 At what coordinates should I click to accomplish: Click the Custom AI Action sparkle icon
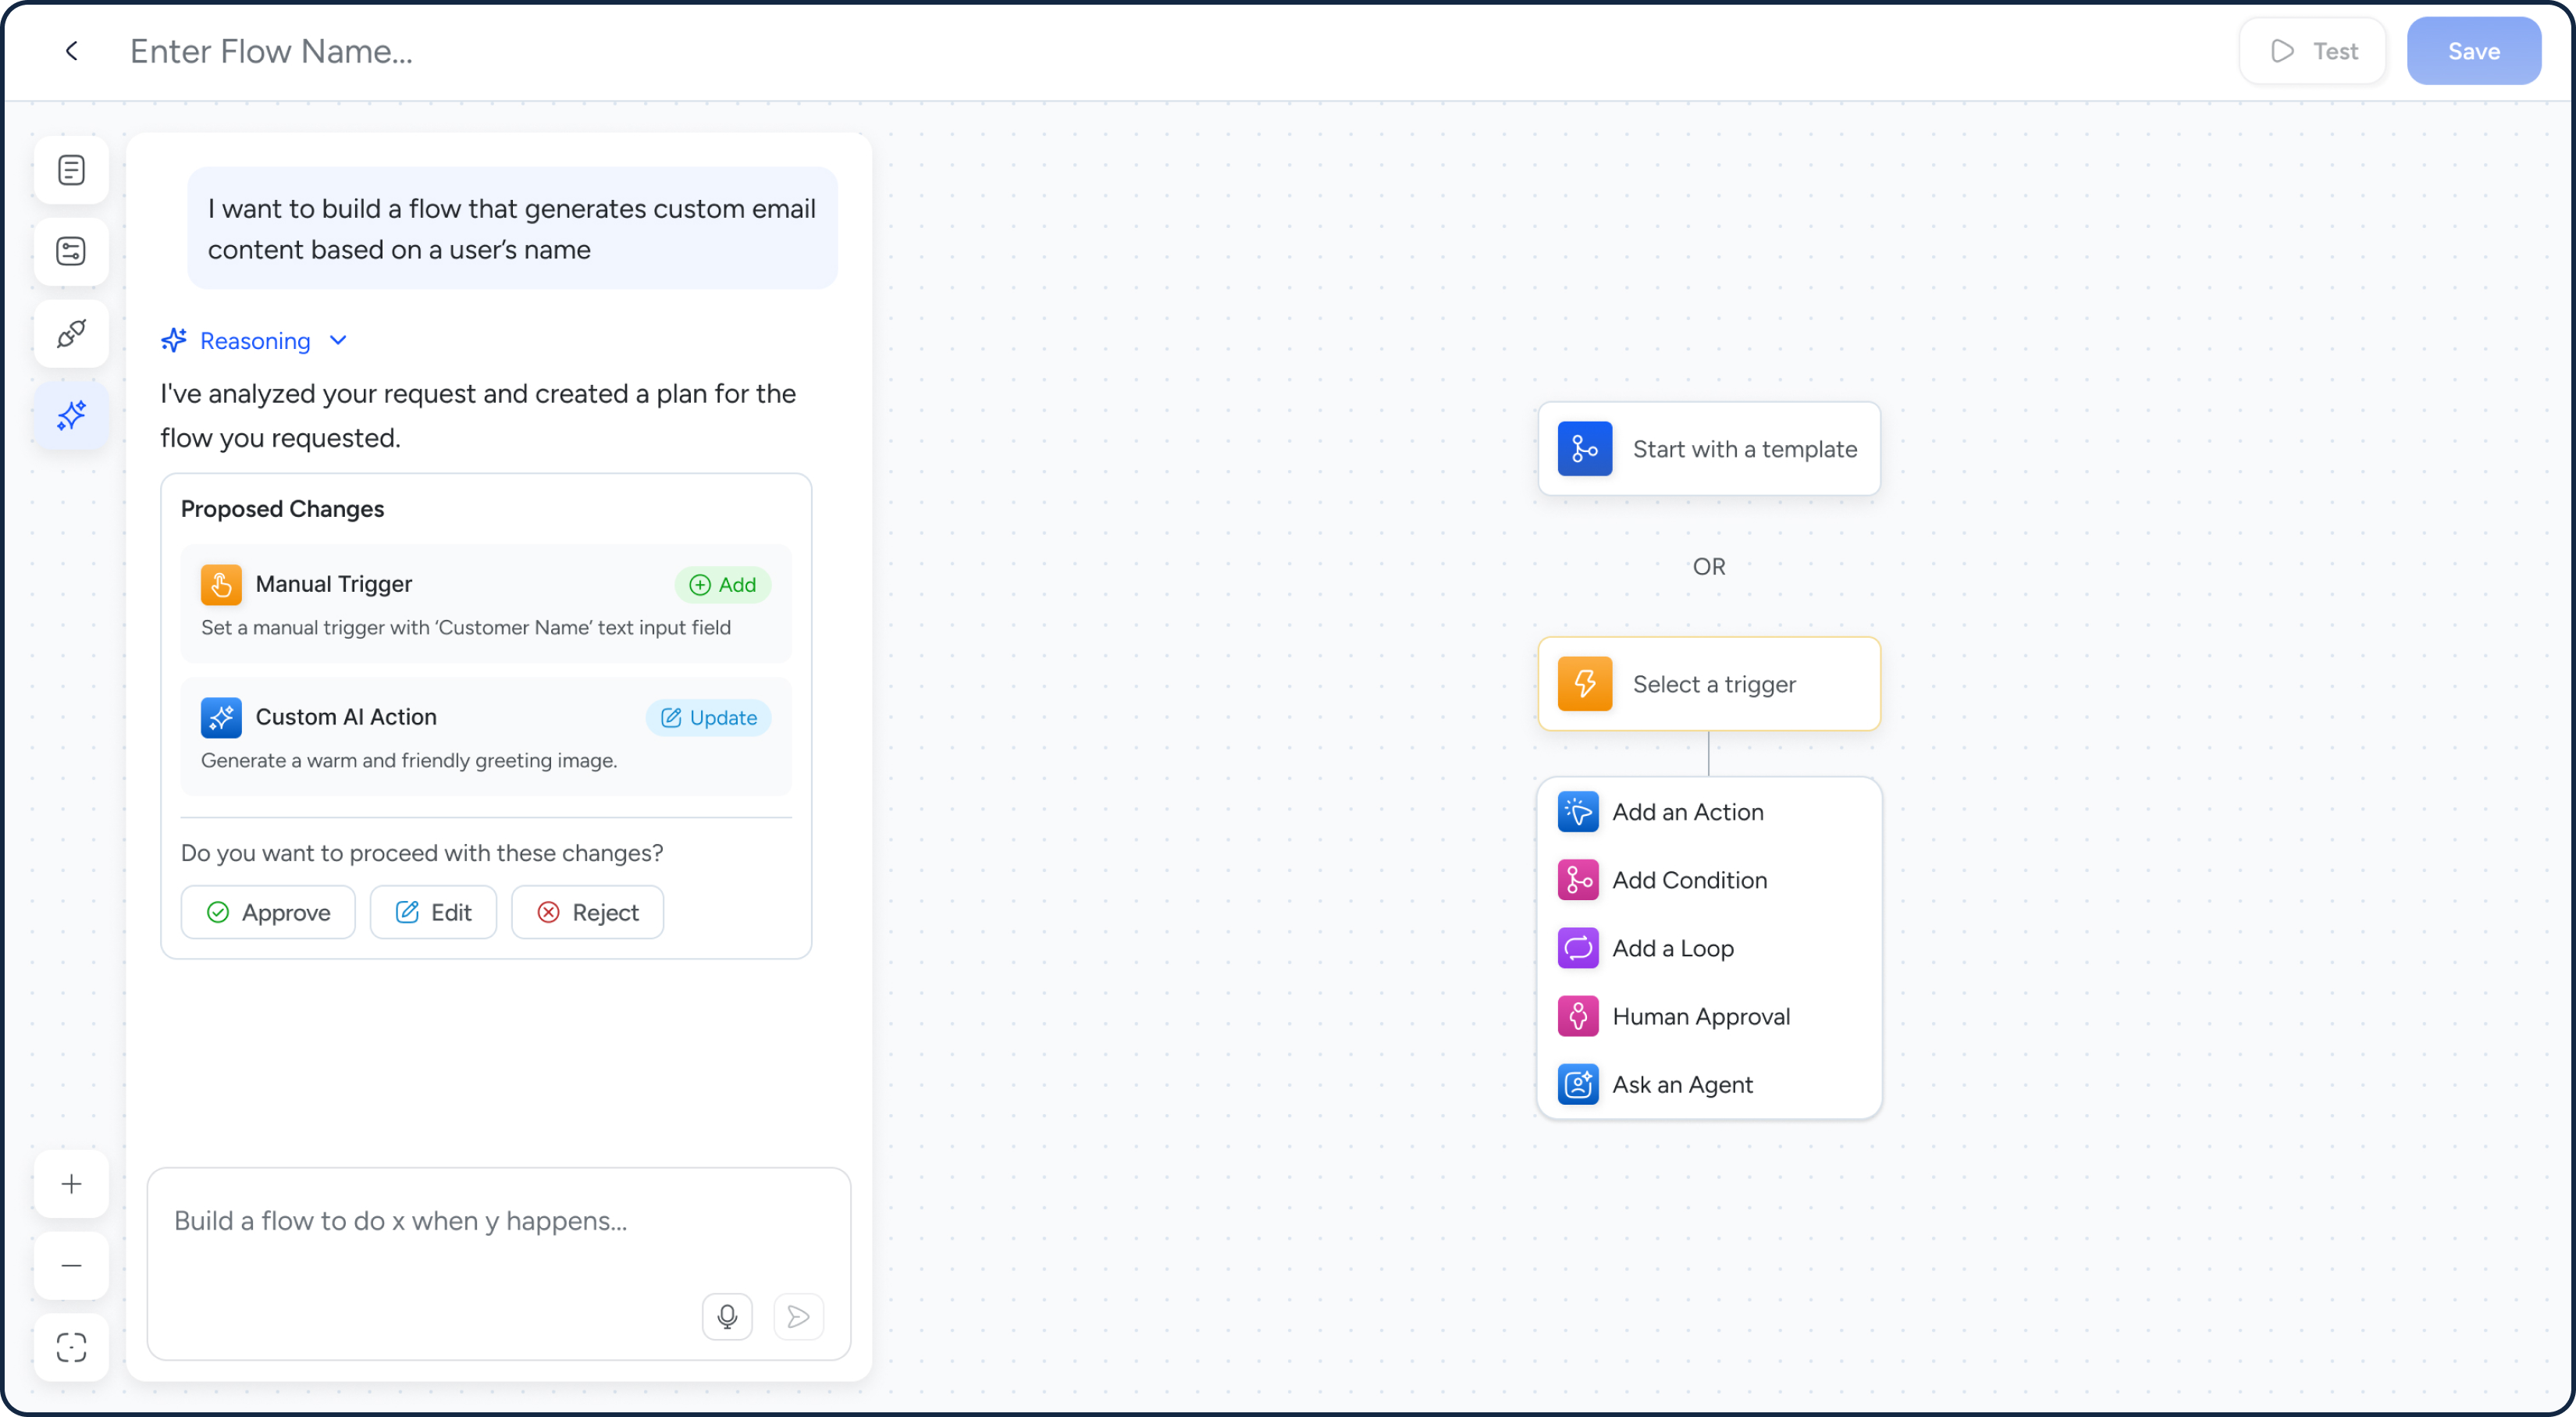(221, 717)
